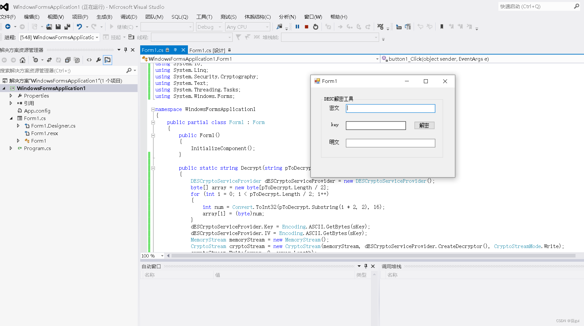The width and height of the screenshot is (584, 326).
Task: Switch to the Form1.cs [设计] tab
Action: pyautogui.click(x=207, y=50)
